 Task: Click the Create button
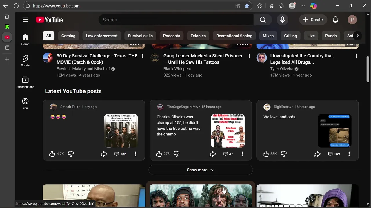tap(313, 20)
